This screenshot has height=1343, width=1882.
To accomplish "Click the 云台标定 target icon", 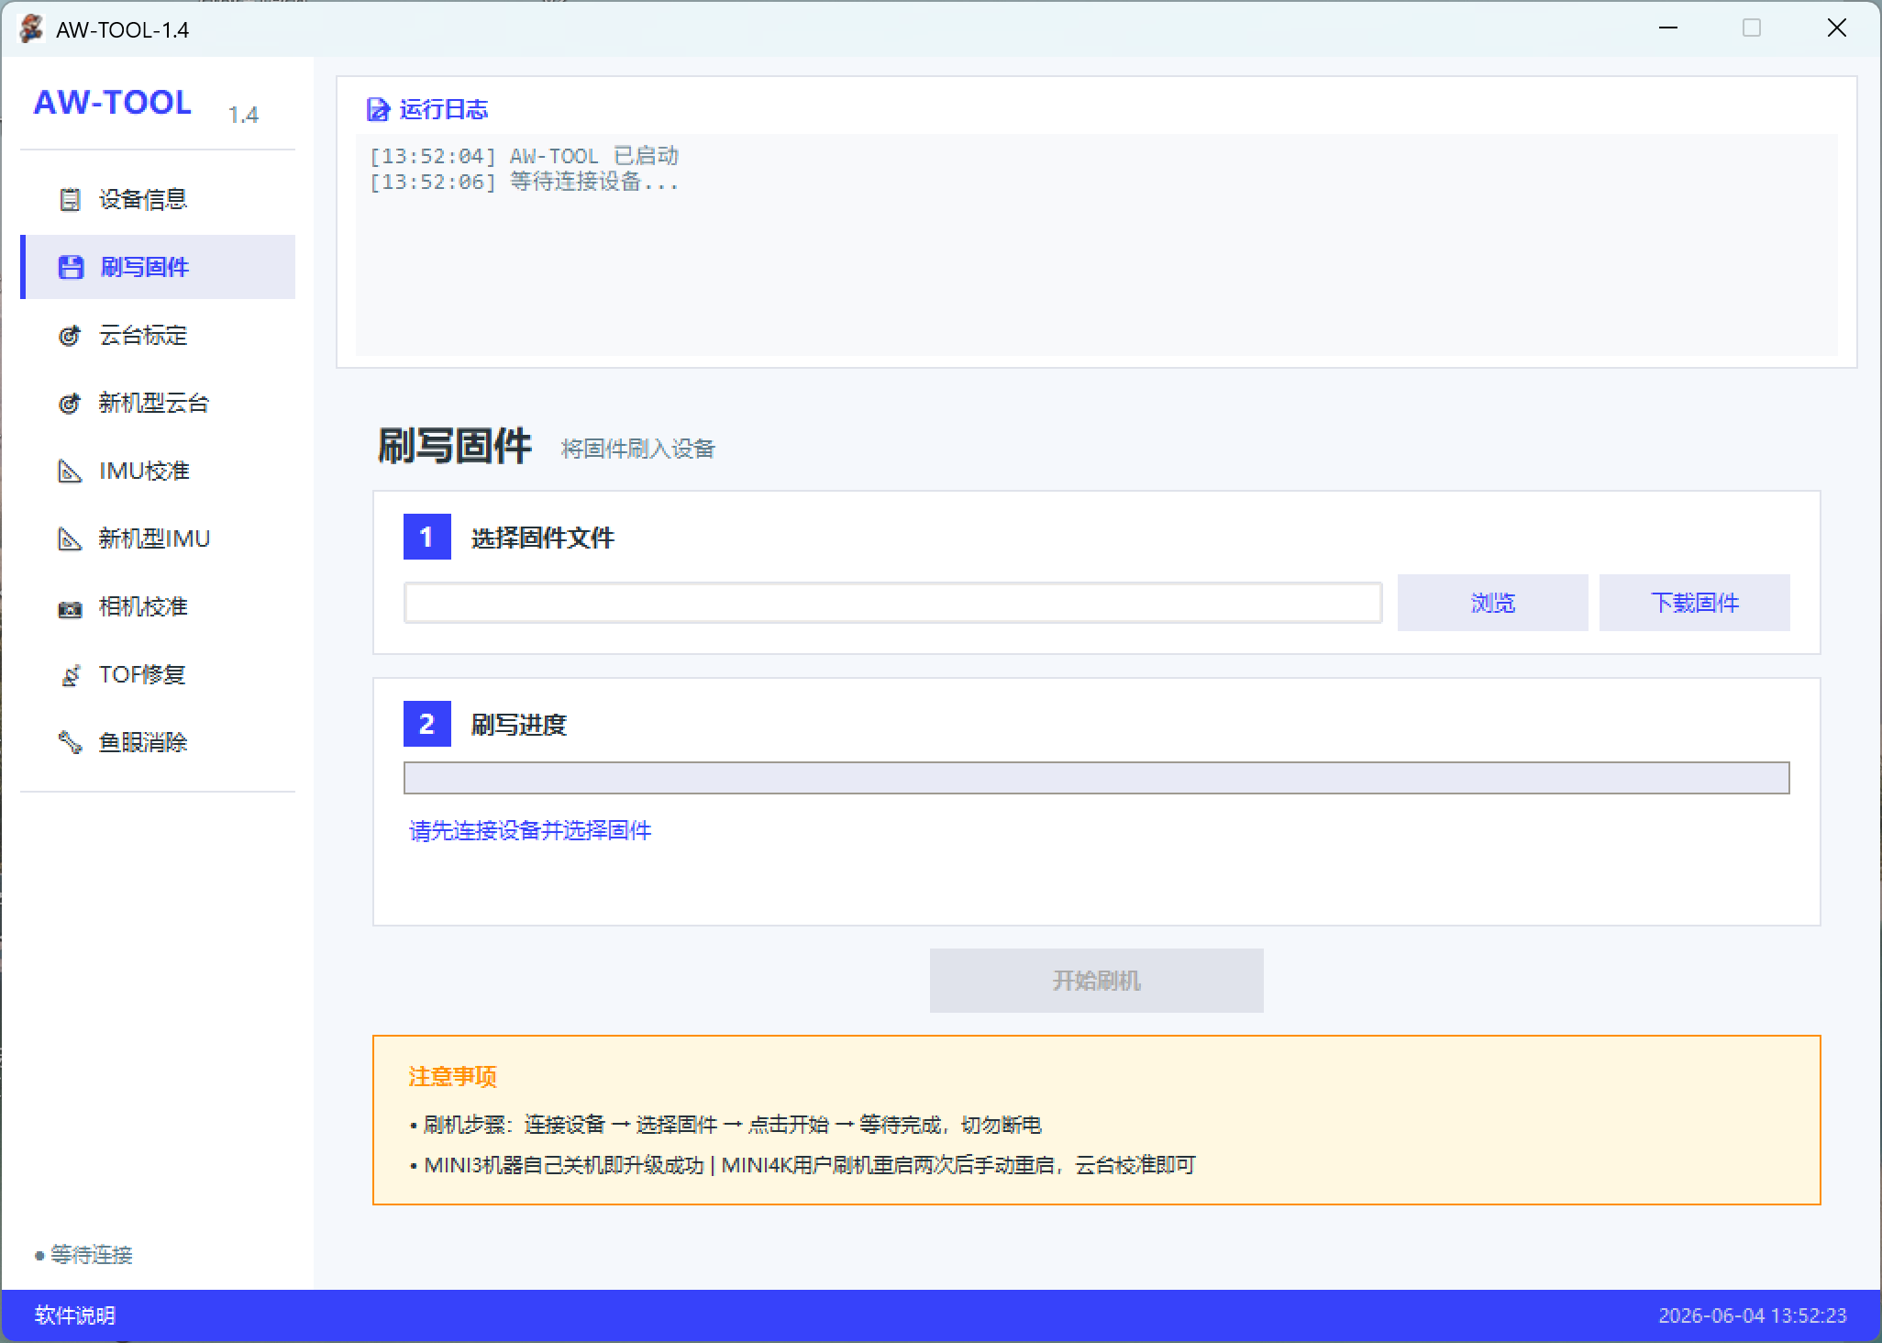I will [70, 335].
